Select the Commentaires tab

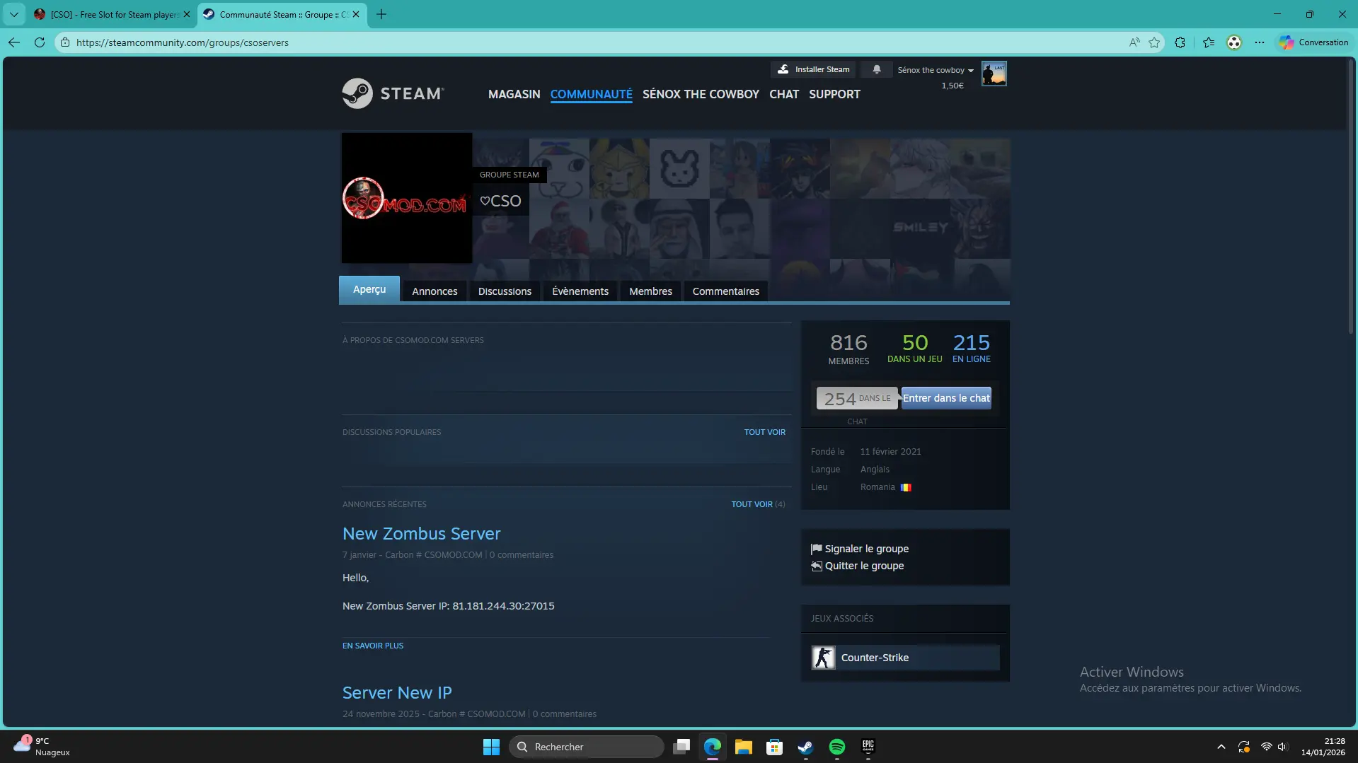pos(726,291)
